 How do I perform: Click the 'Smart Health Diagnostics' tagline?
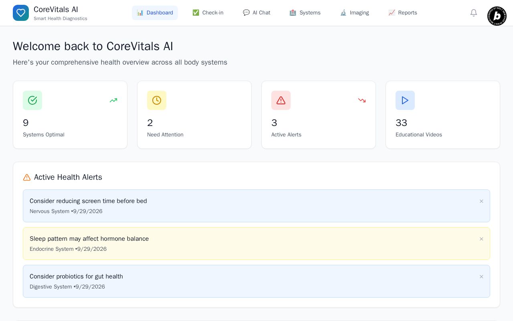tap(61, 18)
